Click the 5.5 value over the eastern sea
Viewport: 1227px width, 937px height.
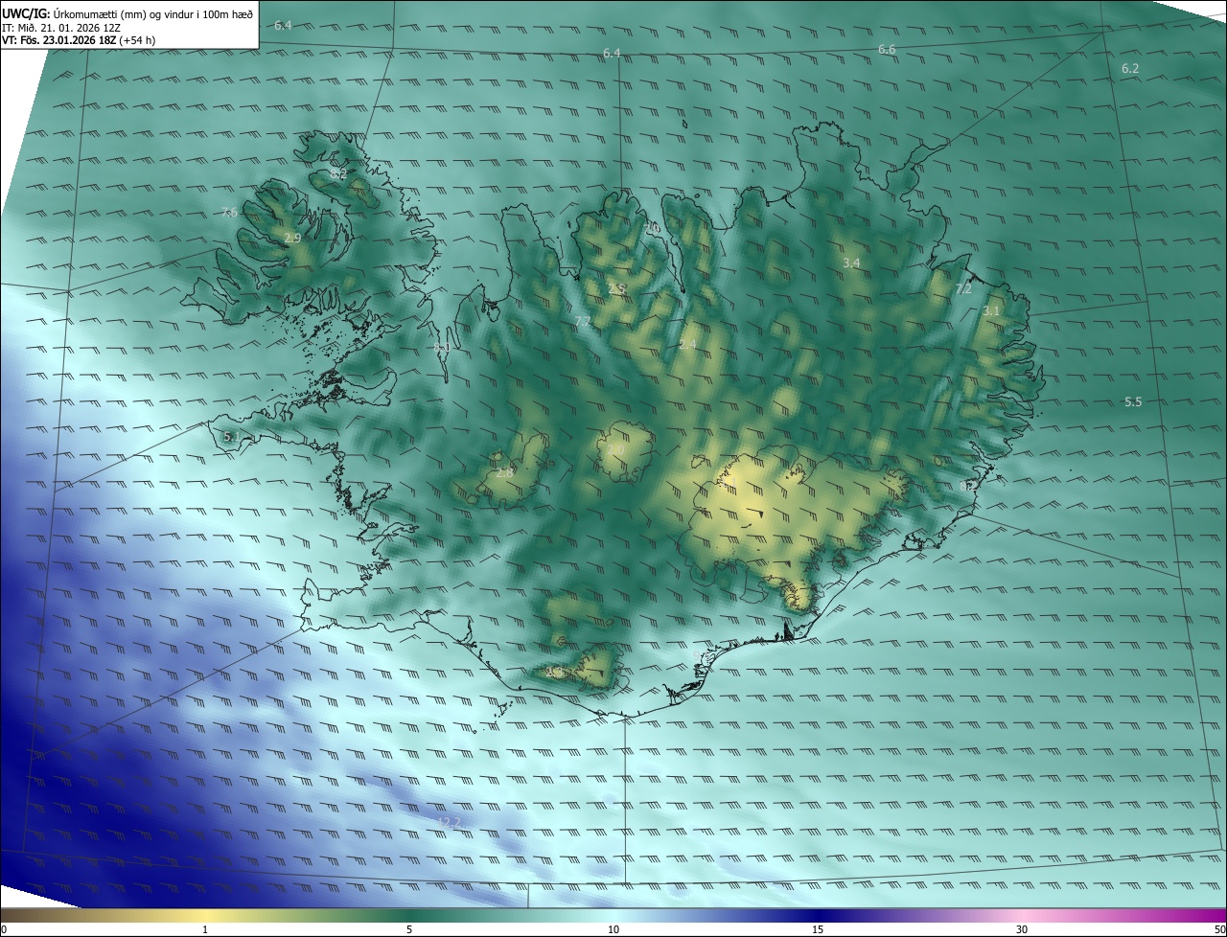1133,402
